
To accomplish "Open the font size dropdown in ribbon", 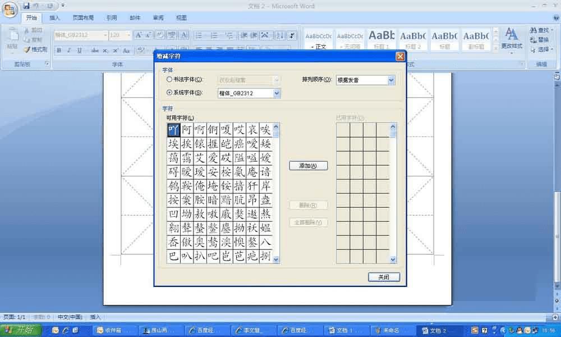I will click(x=128, y=35).
